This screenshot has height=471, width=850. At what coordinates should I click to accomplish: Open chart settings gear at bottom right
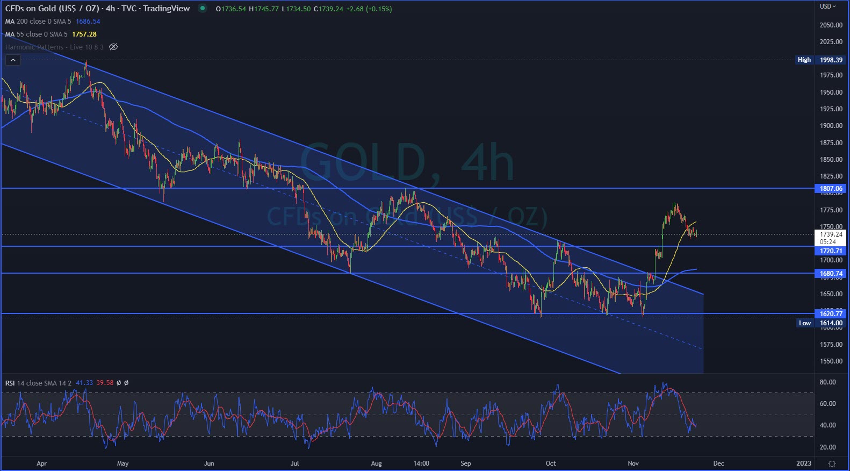(x=832, y=463)
